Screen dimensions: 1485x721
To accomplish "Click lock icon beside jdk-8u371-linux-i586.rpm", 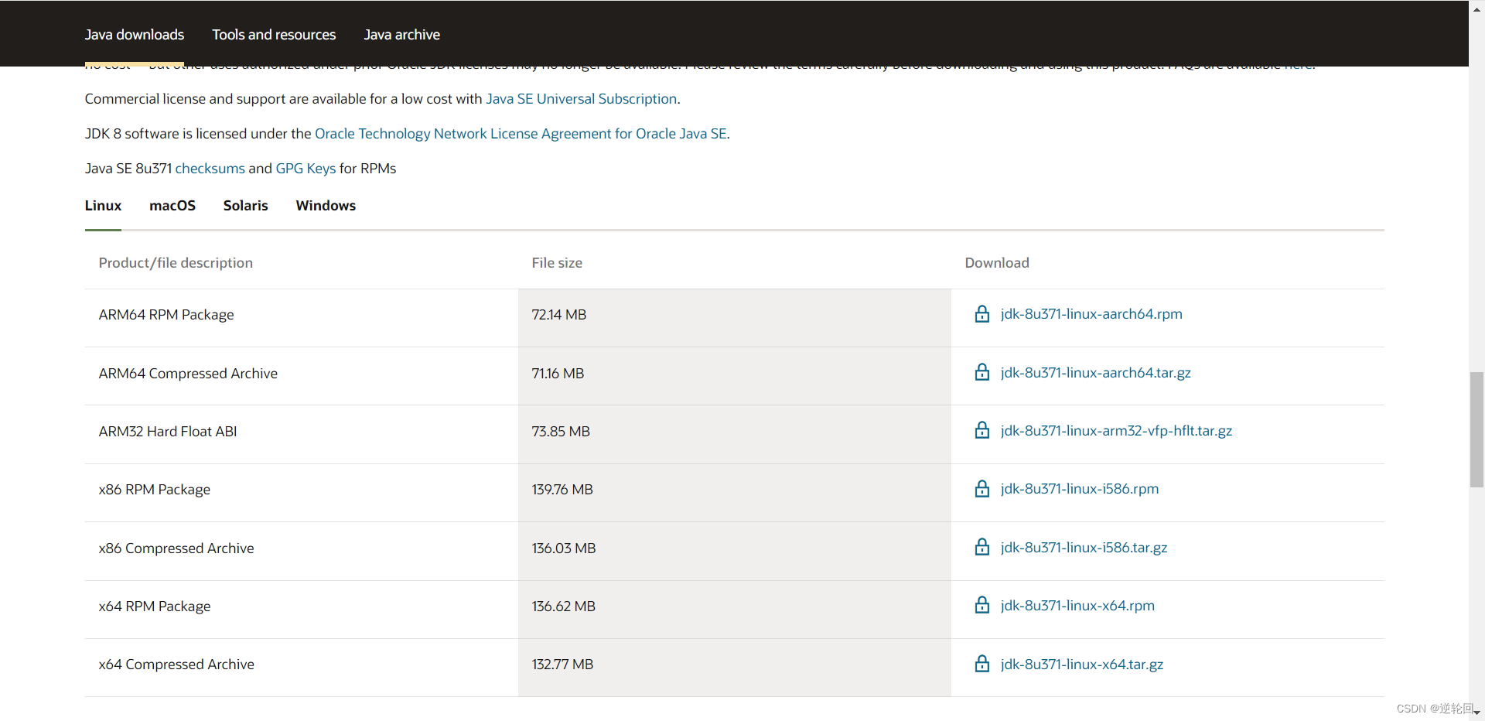I will coord(981,488).
